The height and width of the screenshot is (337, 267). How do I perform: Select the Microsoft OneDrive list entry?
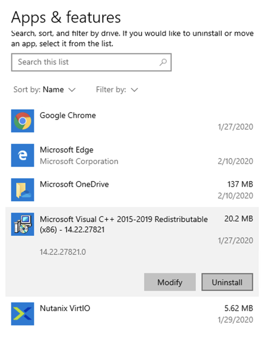click(132, 190)
